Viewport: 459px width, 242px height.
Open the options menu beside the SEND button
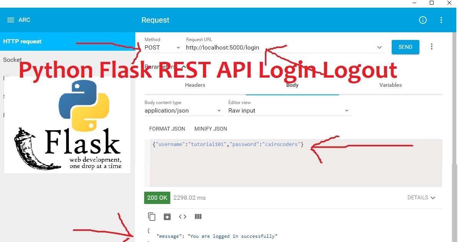pyautogui.click(x=432, y=46)
